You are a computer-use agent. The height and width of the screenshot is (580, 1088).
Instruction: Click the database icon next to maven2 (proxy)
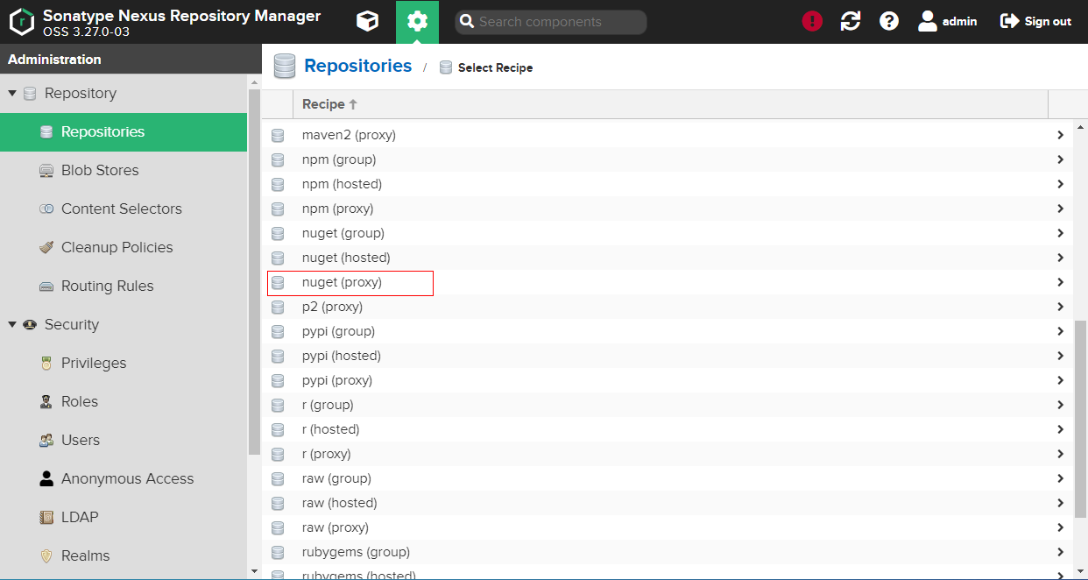pyautogui.click(x=278, y=136)
